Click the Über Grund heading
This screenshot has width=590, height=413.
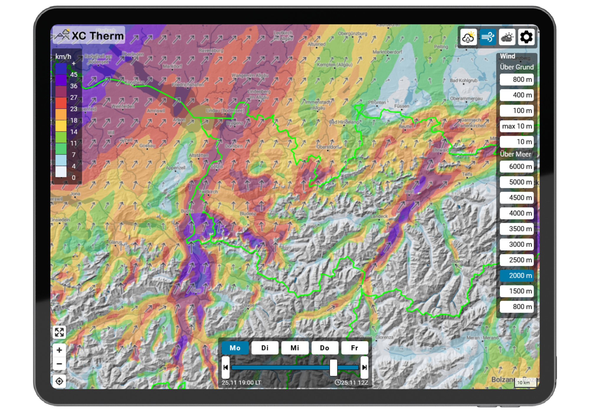pyautogui.click(x=517, y=67)
